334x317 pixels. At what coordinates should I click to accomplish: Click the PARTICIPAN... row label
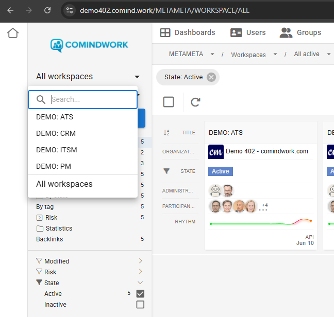coord(178,206)
